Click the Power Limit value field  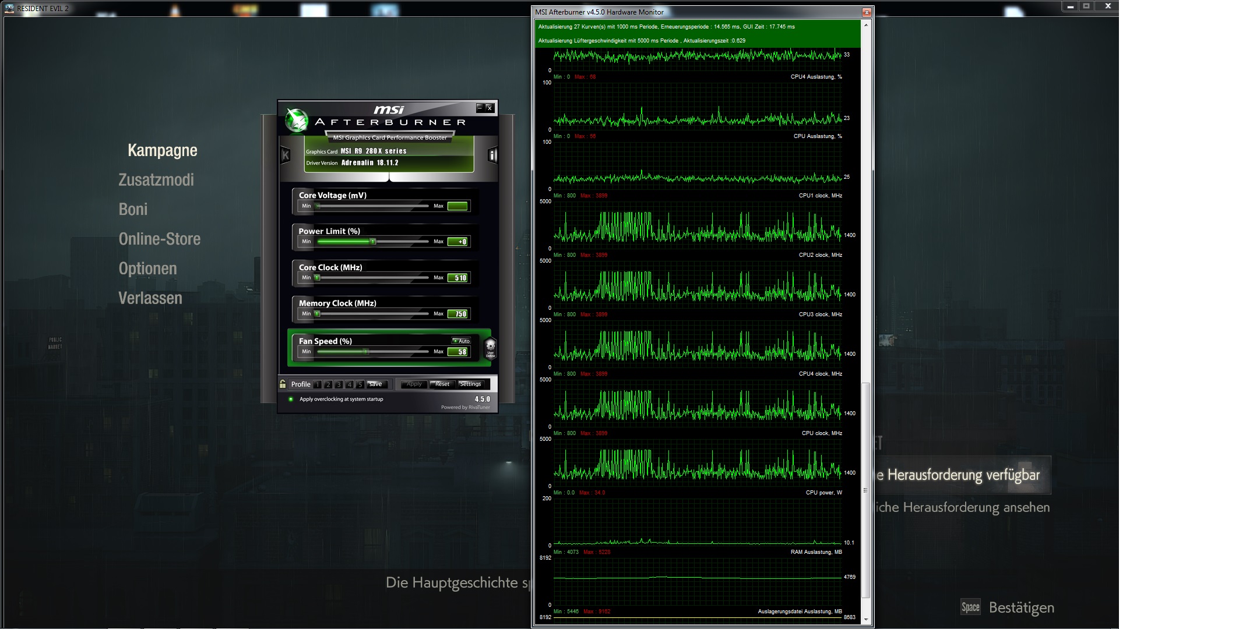[x=457, y=242]
